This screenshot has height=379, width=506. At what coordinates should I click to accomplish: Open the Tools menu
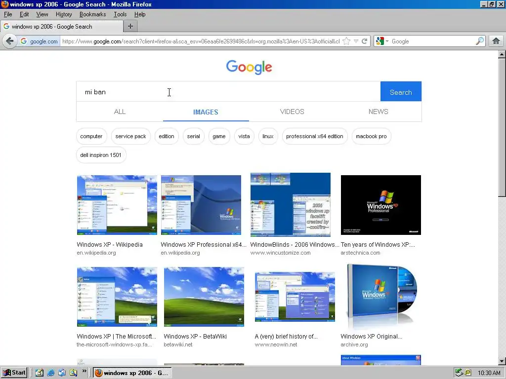[120, 14]
